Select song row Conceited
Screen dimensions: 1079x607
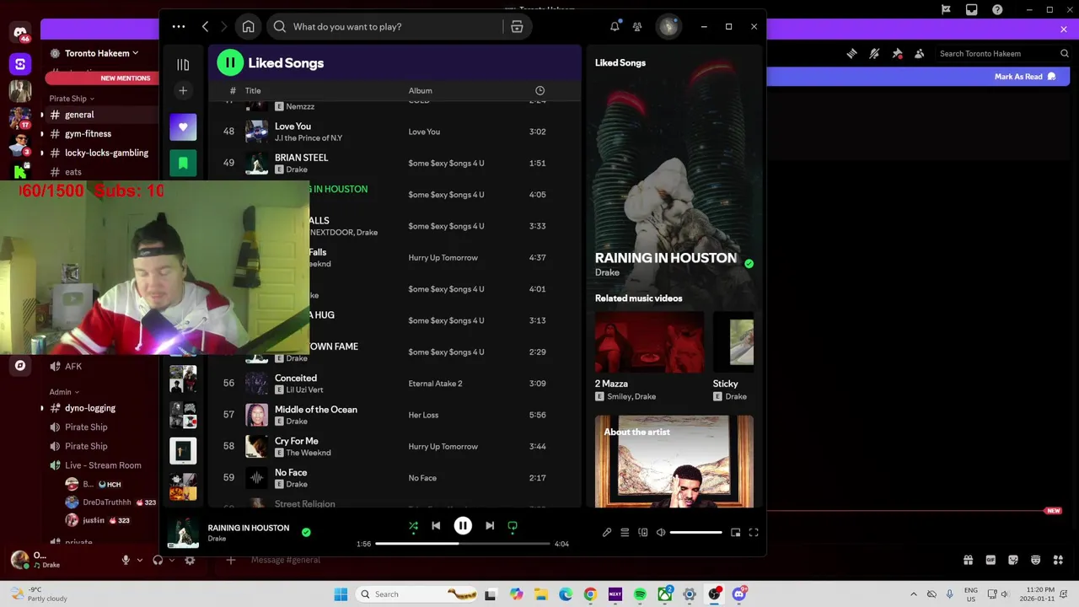coord(395,384)
